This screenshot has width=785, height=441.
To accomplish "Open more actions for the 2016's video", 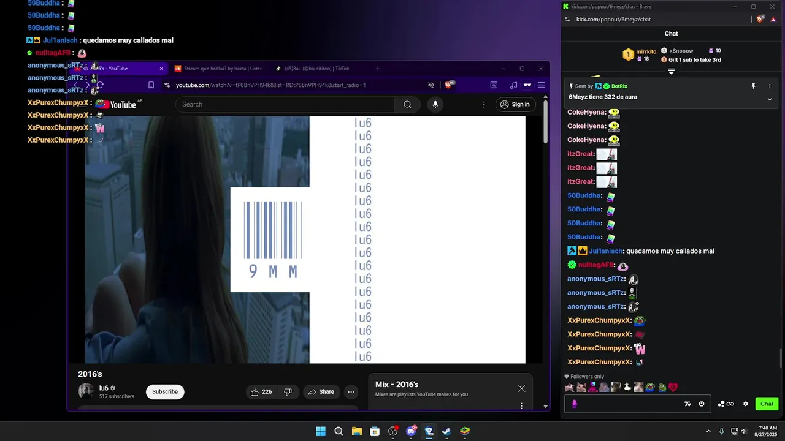I will (351, 392).
